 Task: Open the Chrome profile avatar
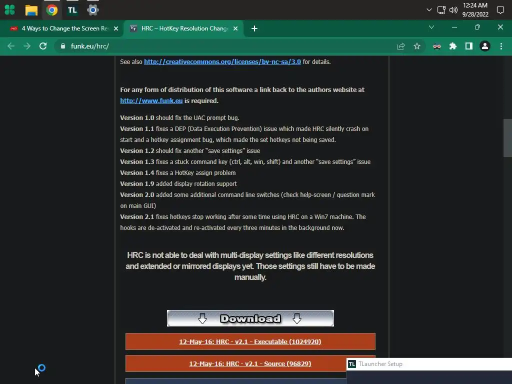coord(485,46)
